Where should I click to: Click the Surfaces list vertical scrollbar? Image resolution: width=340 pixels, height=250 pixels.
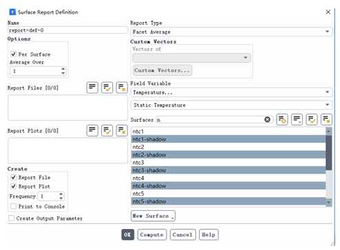[x=329, y=167]
